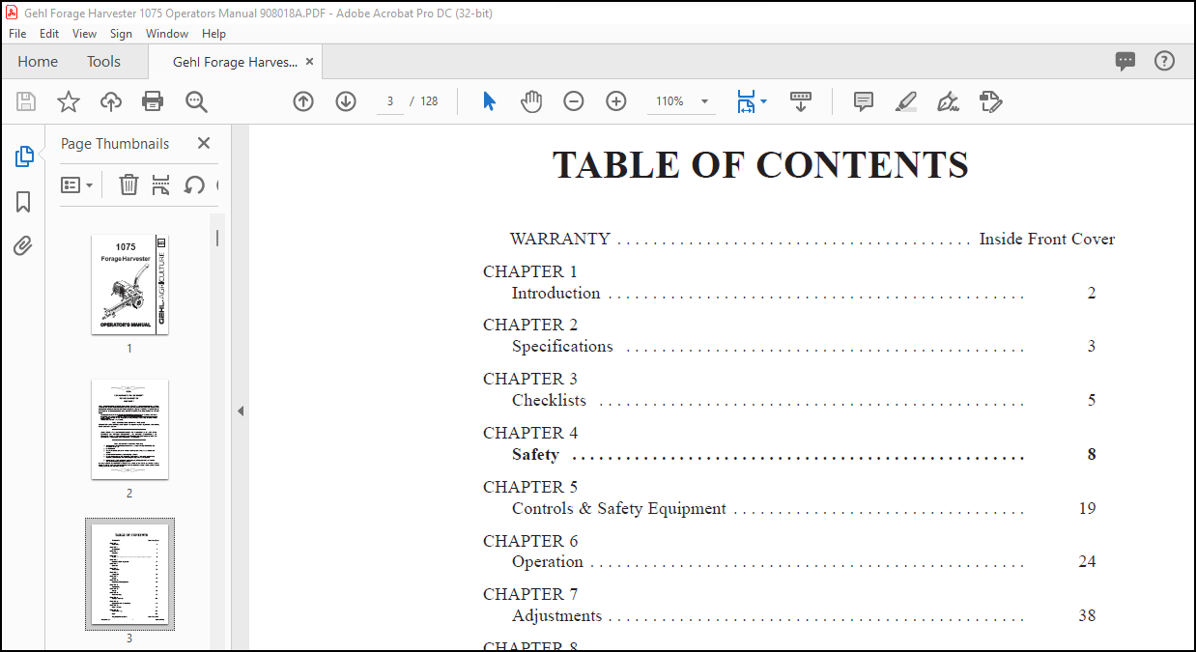Zoom out with the minus circle icon

click(574, 101)
